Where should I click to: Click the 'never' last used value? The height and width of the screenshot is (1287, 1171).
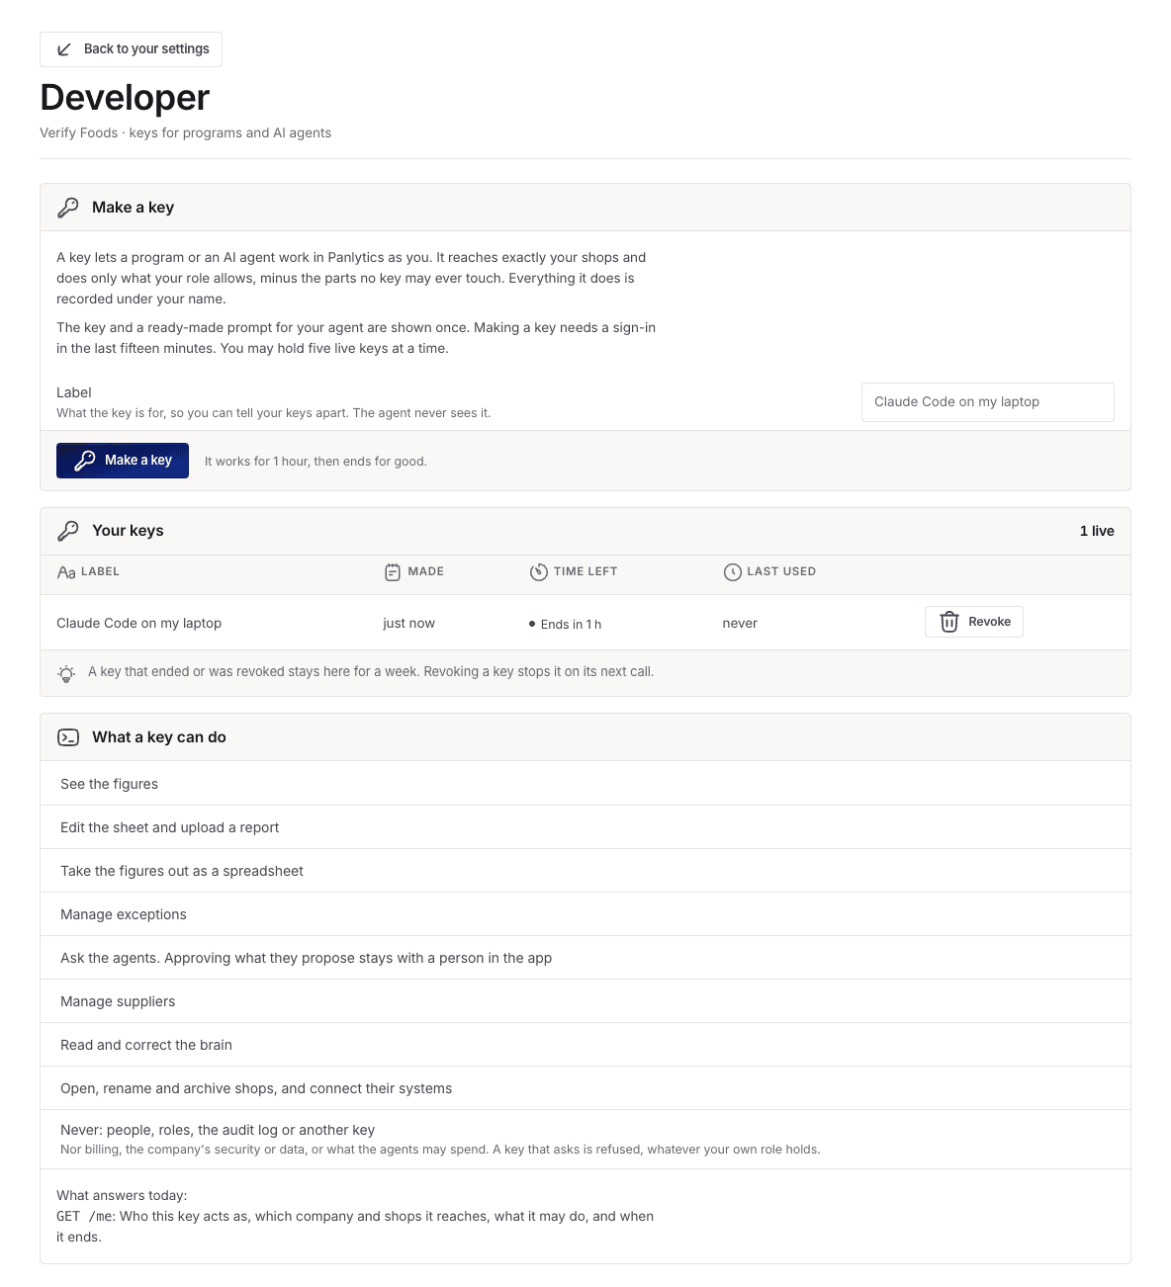tap(740, 623)
